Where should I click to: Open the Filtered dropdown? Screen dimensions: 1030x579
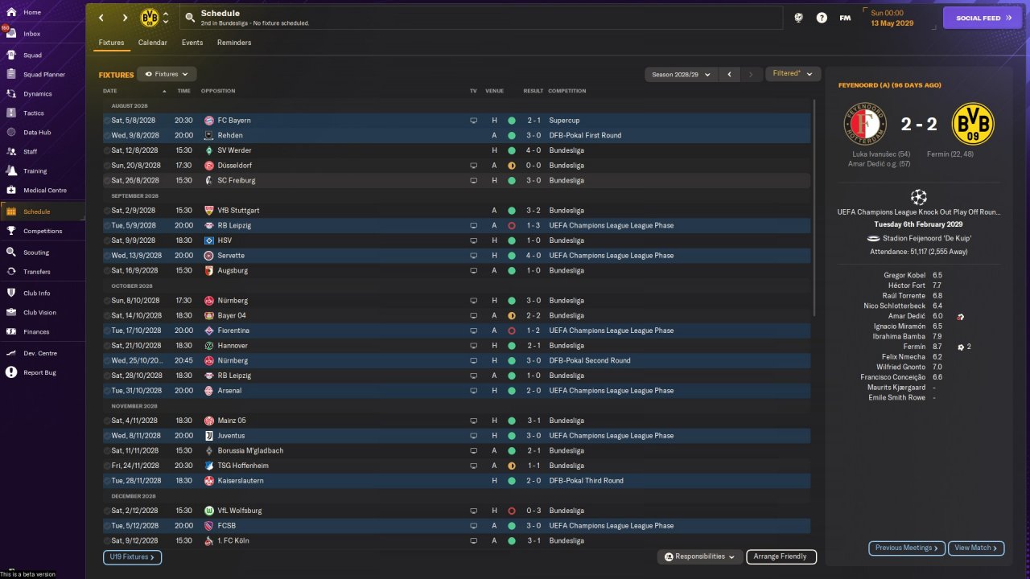click(793, 74)
